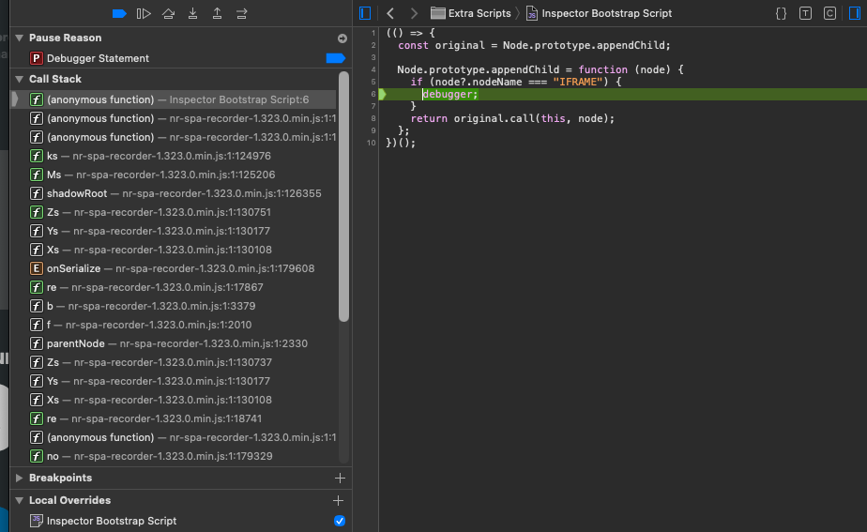Click the P icon beside Debugger Statement

36,58
